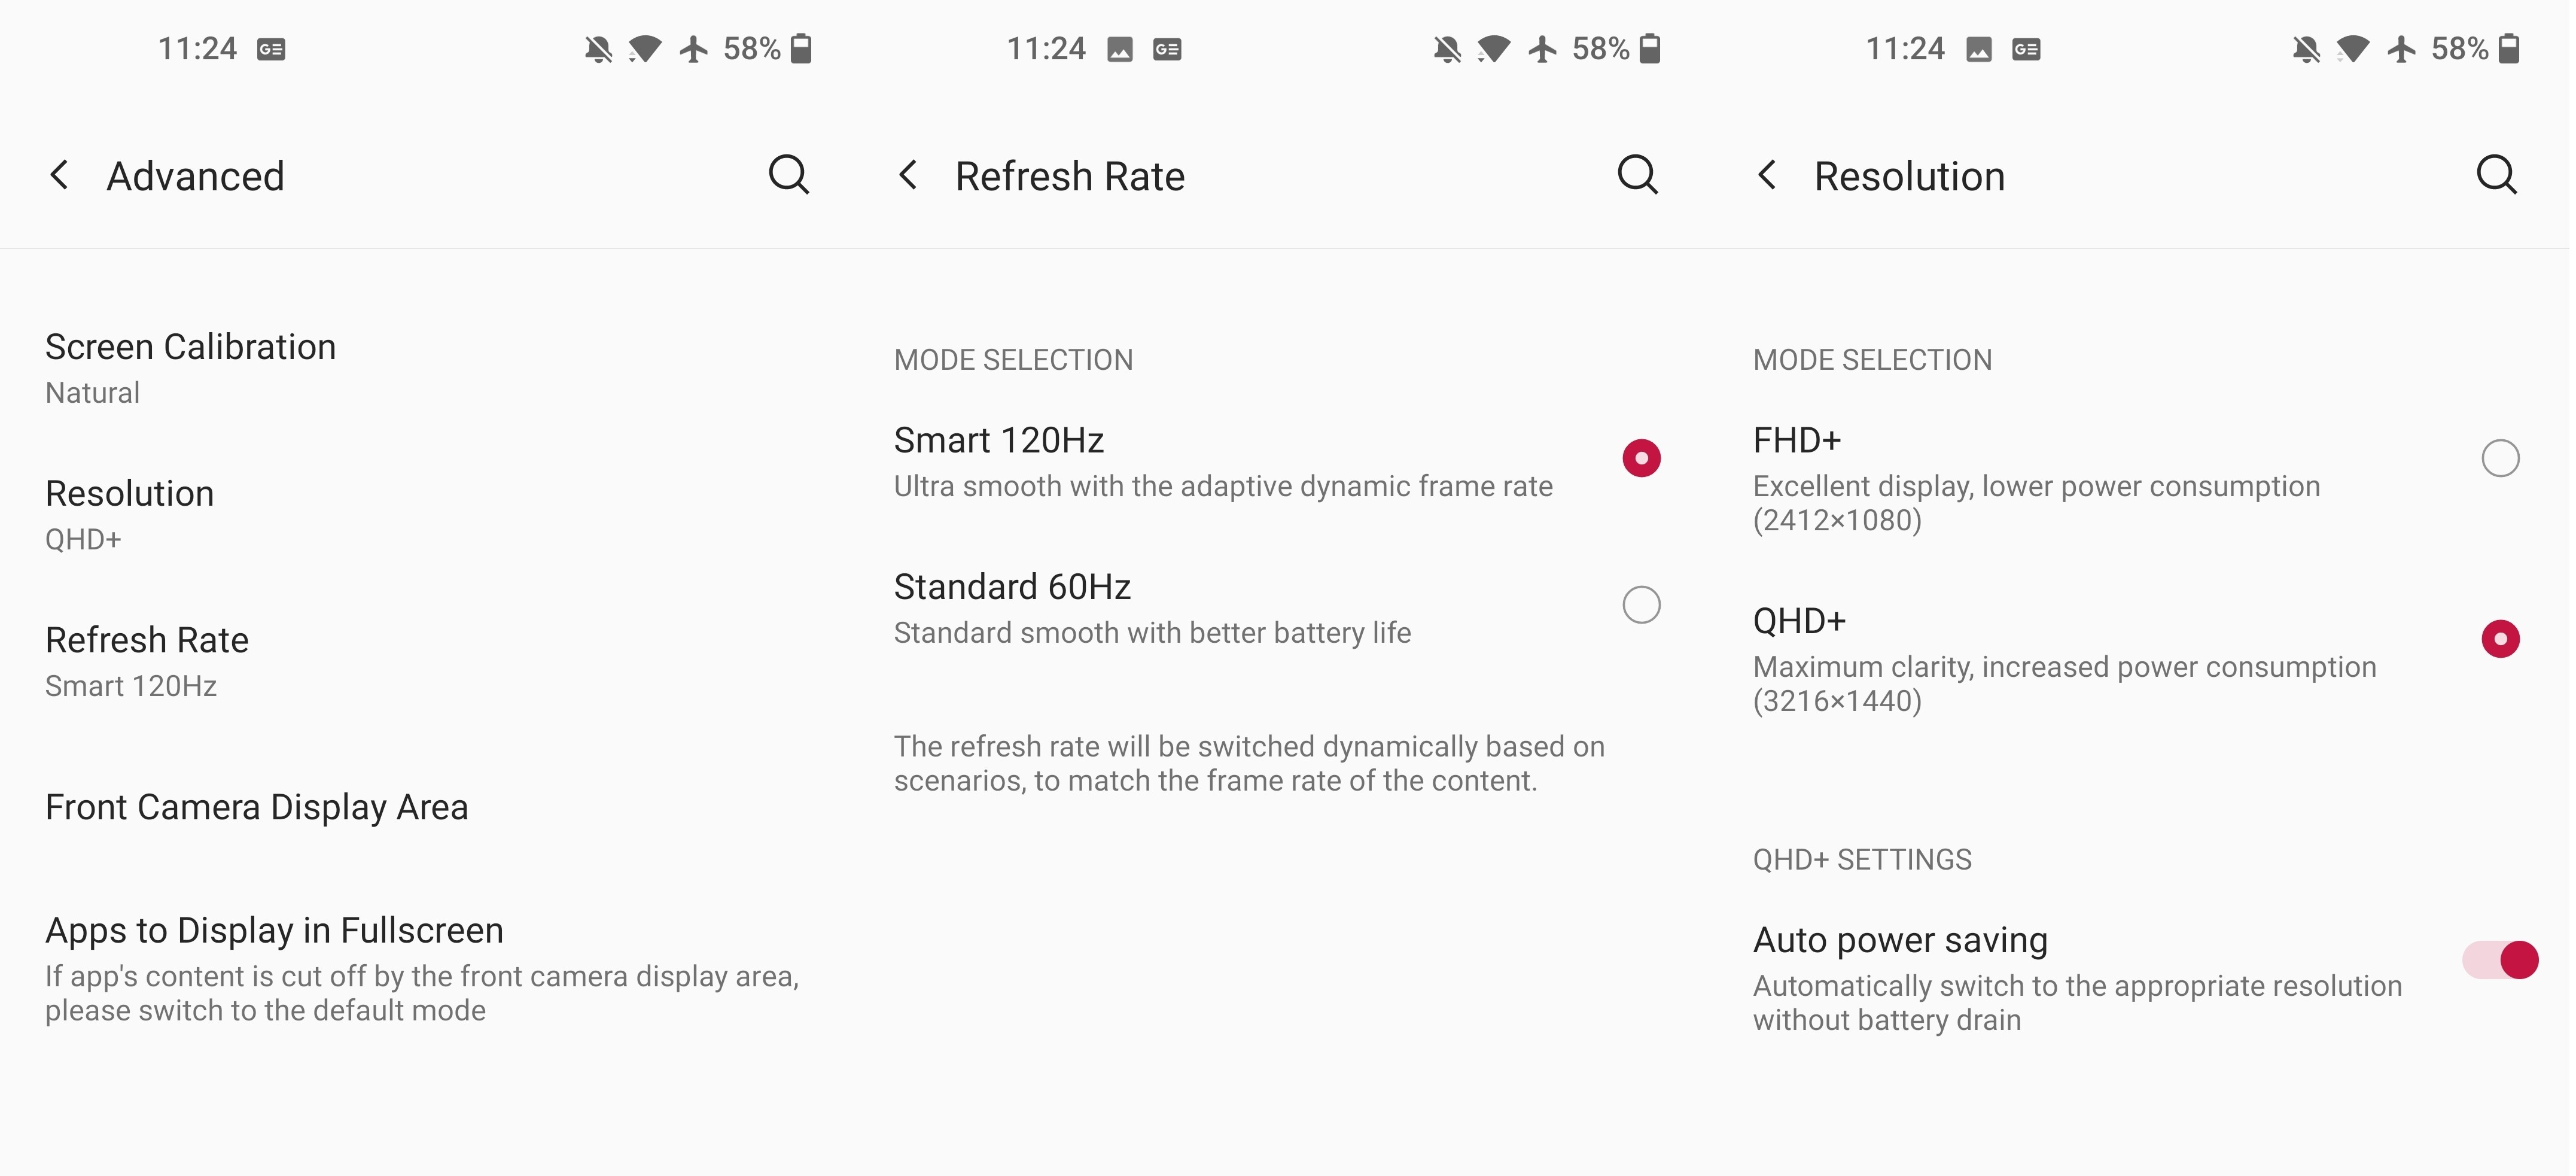The width and height of the screenshot is (2576, 1176).
Task: Tap the Wi-Fi icon in third status bar
Action: pos(2353,48)
